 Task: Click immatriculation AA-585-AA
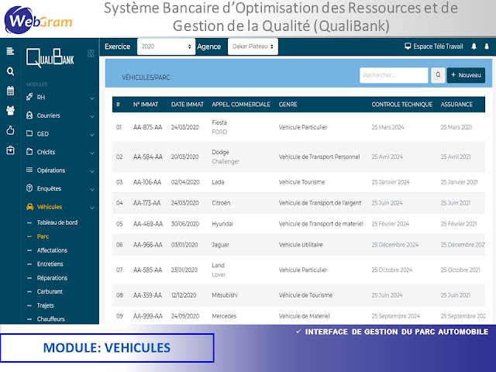[148, 270]
